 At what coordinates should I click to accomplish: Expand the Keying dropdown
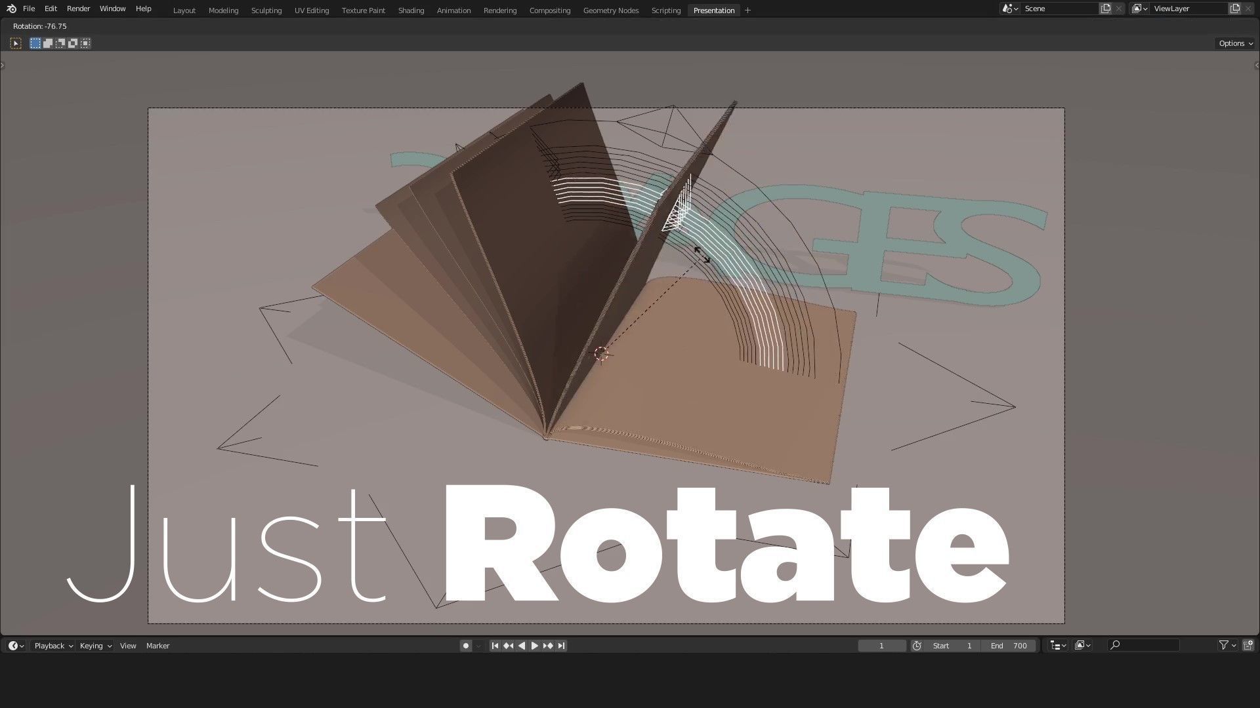pos(95,646)
